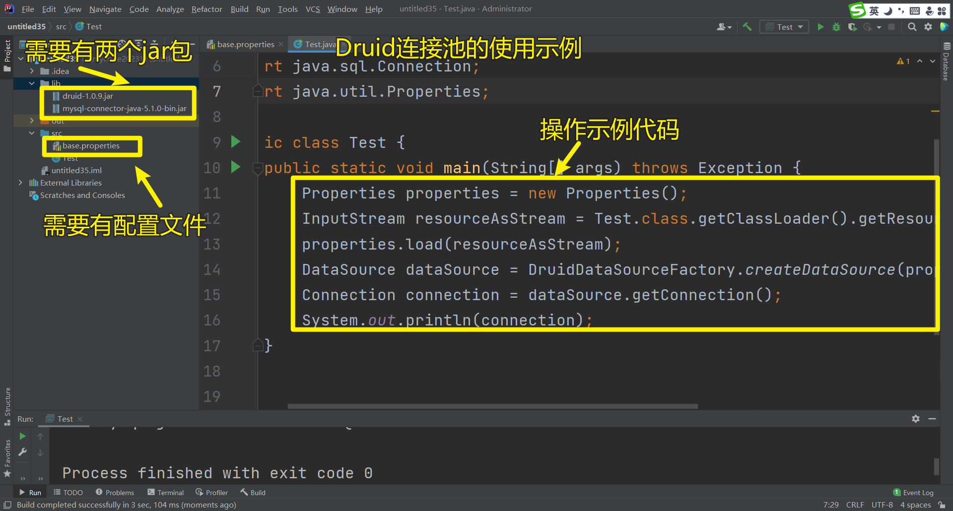Image resolution: width=953 pixels, height=511 pixels.
Task: Click the 4 spaces indent status item
Action: [915, 505]
